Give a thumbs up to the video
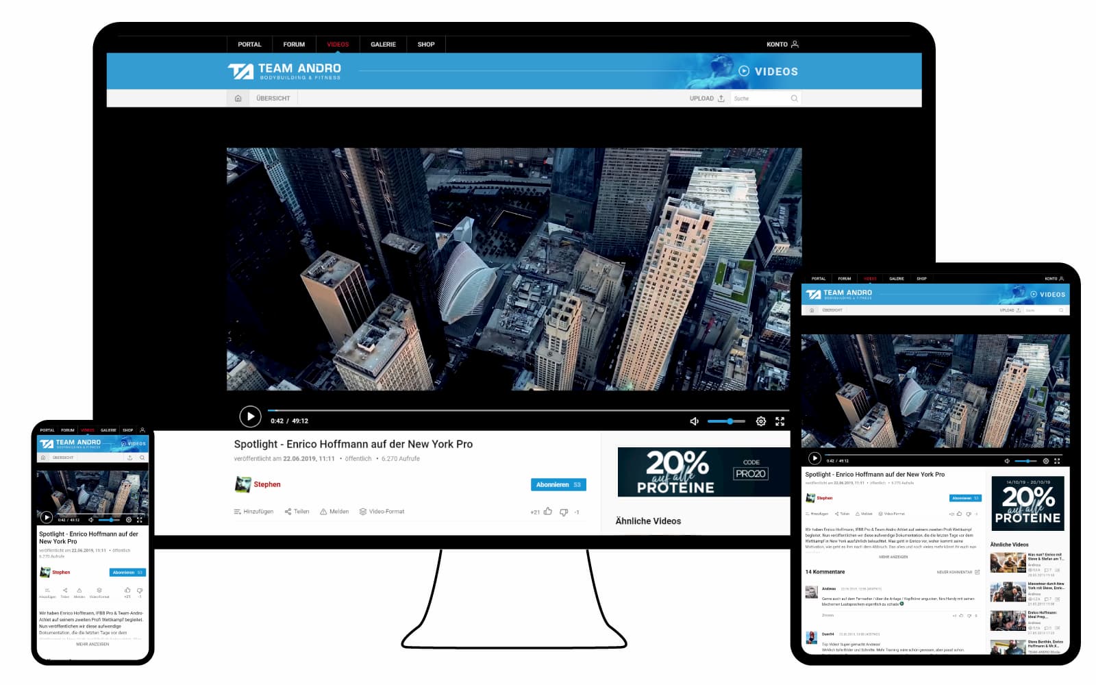The height and width of the screenshot is (685, 1096). click(x=547, y=511)
